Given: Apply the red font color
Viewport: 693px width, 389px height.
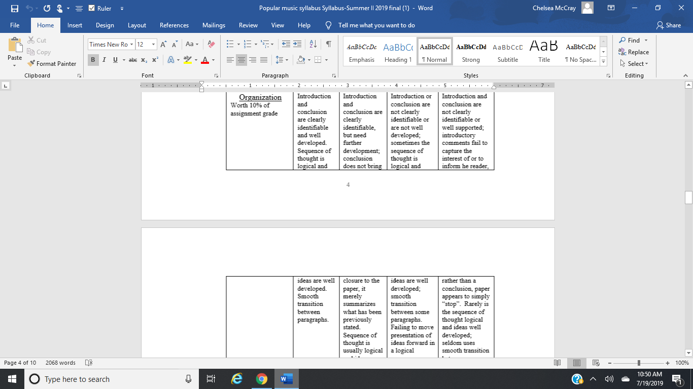Looking at the screenshot, I should click(x=204, y=60).
